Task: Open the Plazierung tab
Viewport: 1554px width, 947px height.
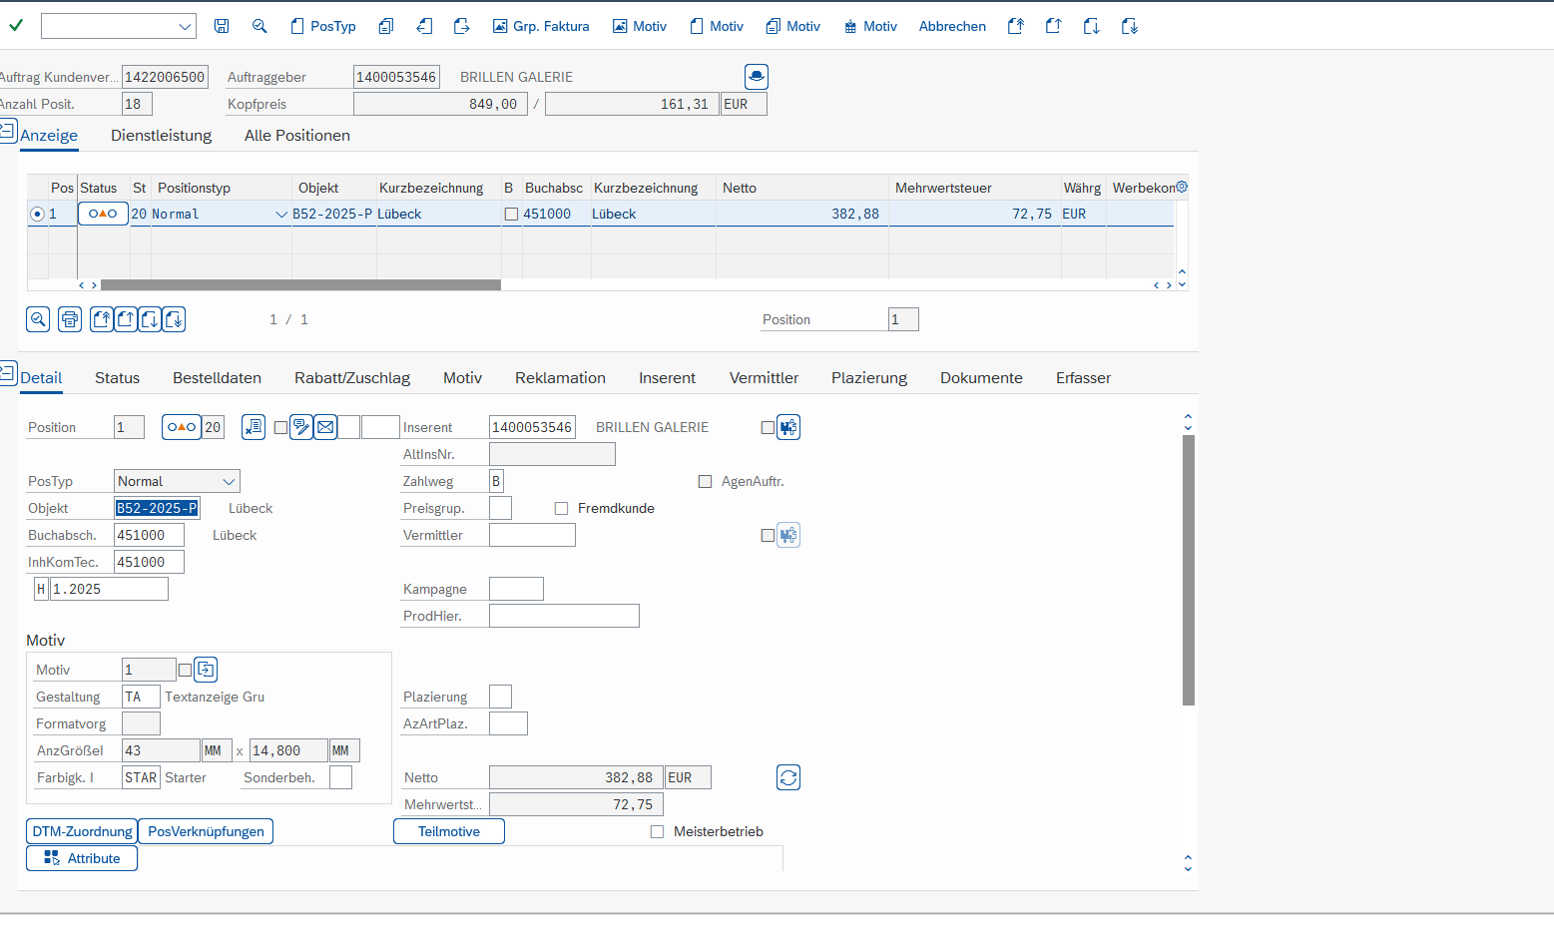Action: [869, 378]
